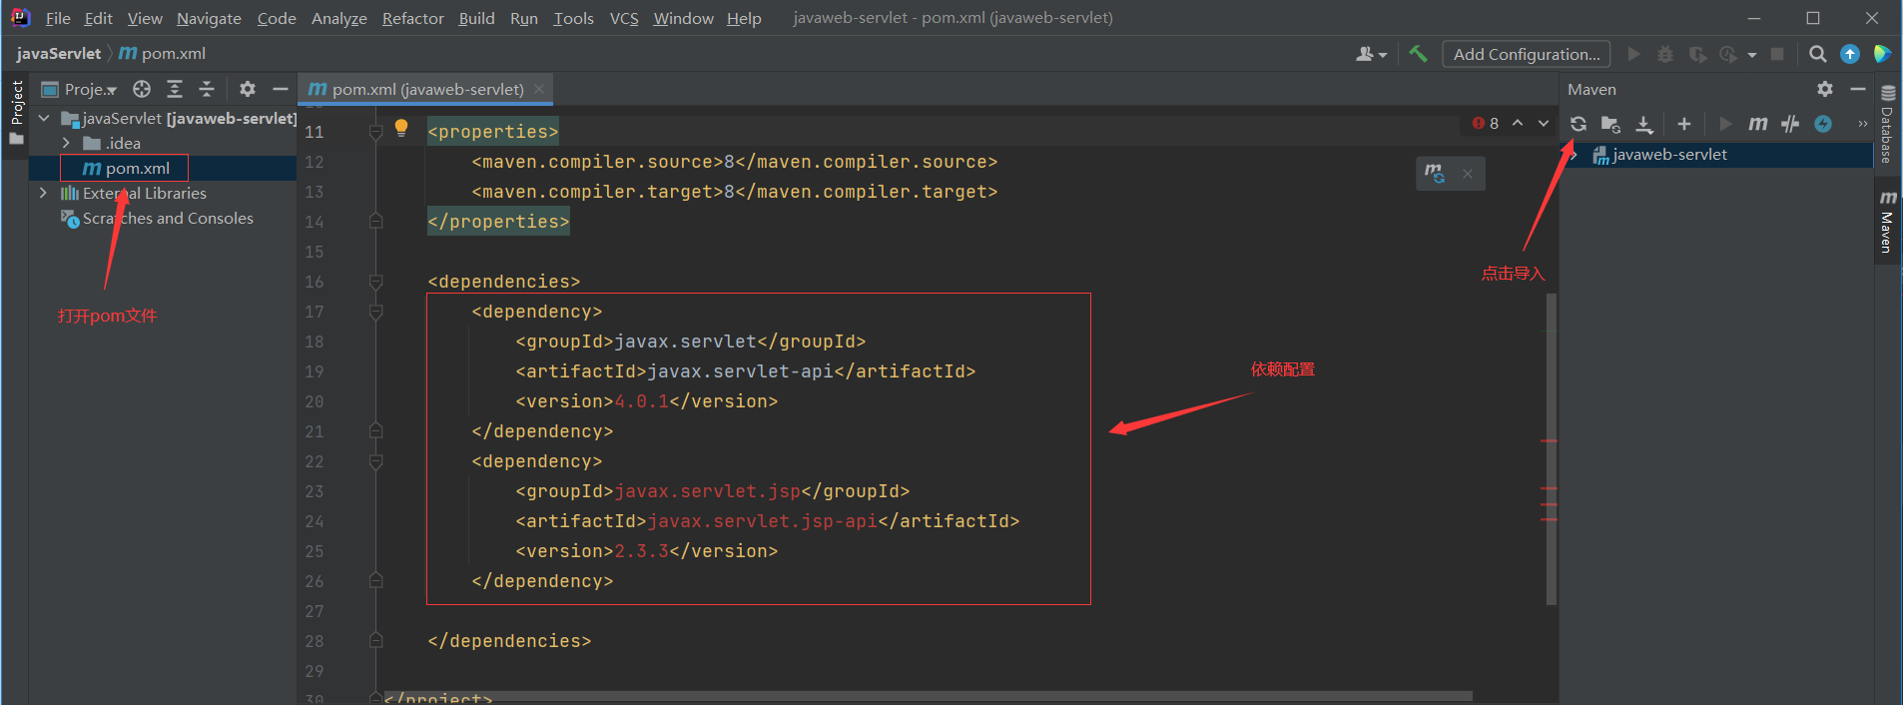
Task: Click the Profiler run icon
Action: [x=1728, y=54]
